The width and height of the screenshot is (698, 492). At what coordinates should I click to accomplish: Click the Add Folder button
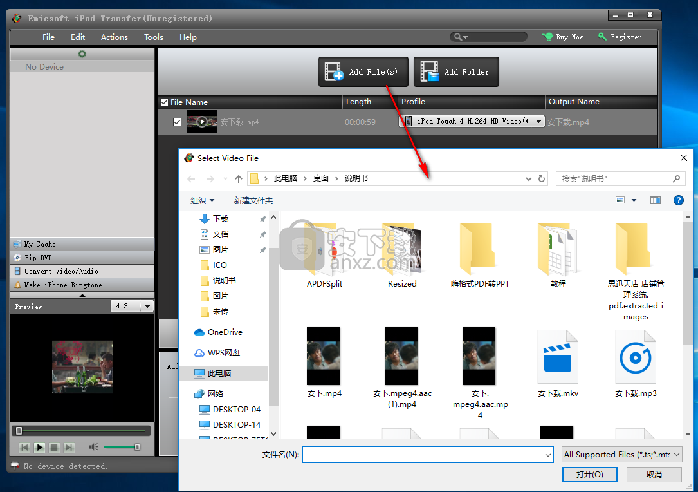456,71
